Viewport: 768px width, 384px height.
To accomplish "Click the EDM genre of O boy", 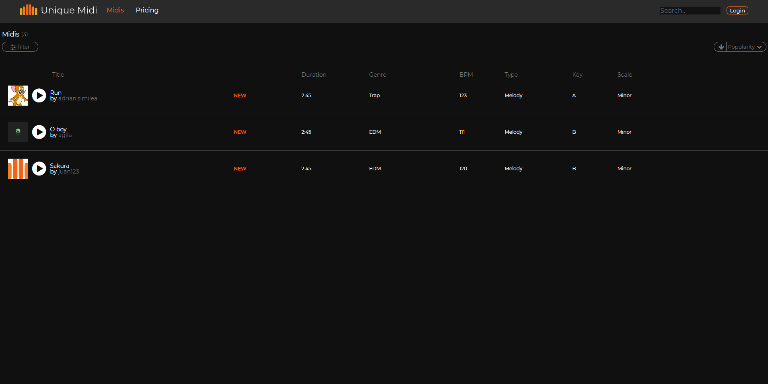I will coord(375,132).
